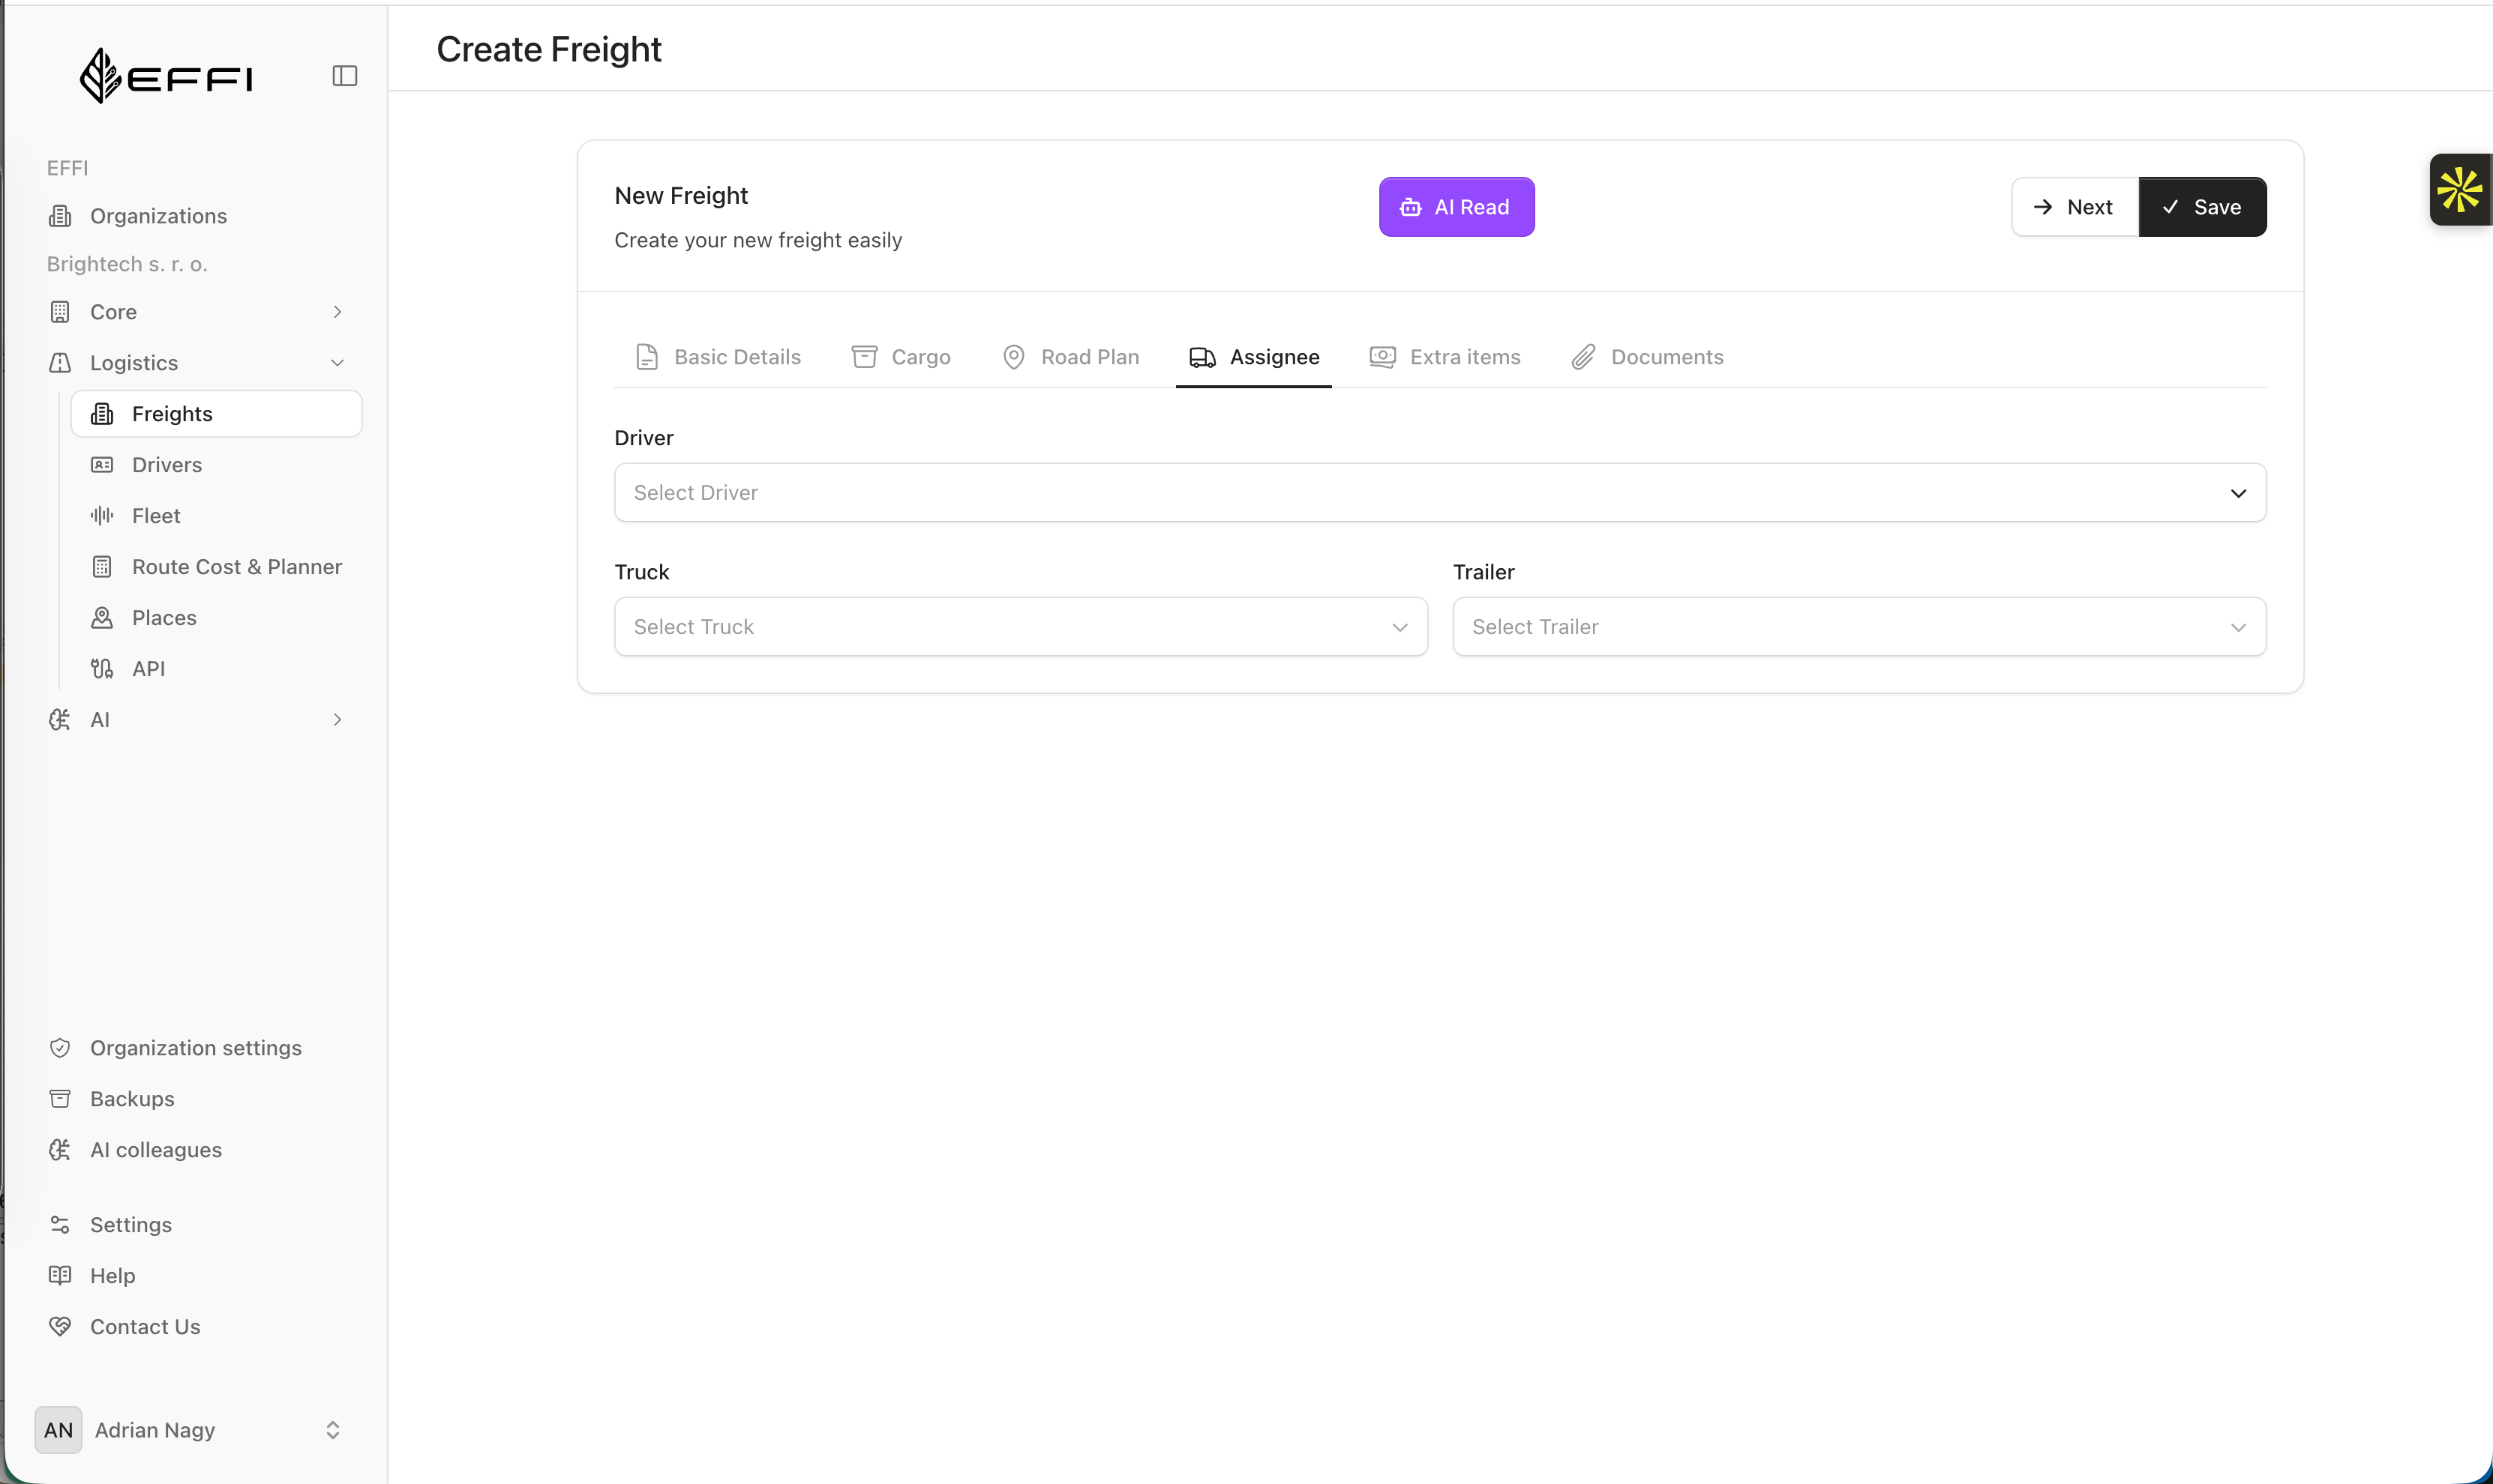Image resolution: width=2493 pixels, height=1484 pixels.
Task: Switch to the Road Plan tab
Action: (1070, 357)
